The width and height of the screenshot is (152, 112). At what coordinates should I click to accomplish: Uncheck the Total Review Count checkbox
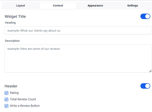(x=6, y=99)
